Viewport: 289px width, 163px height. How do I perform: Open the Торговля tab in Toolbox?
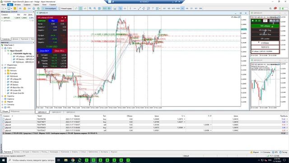[8, 152]
